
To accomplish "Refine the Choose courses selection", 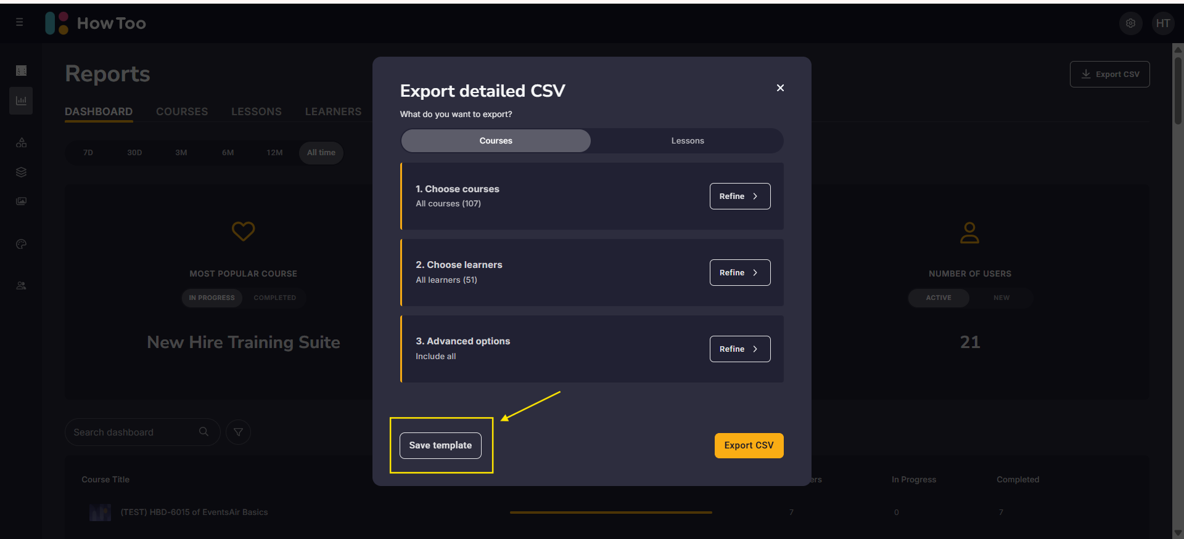I will point(739,197).
